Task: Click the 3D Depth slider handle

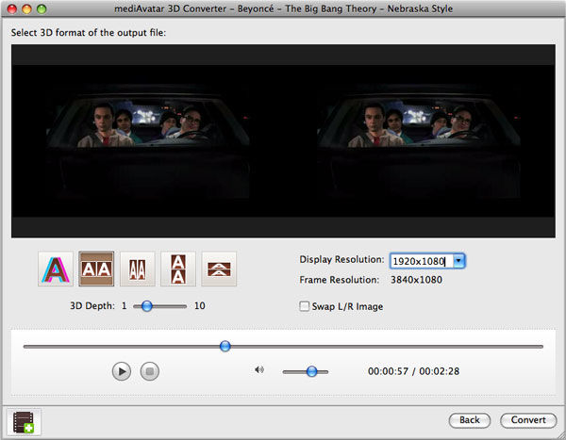Action: click(146, 306)
